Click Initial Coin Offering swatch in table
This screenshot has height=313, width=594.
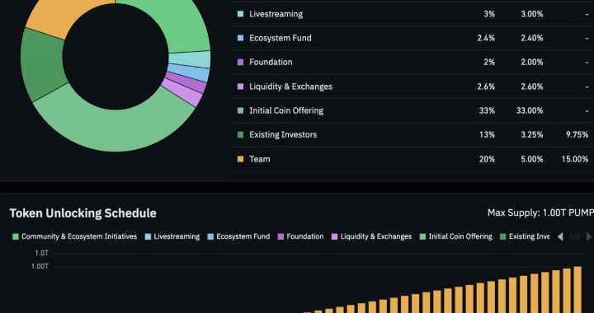pos(240,110)
